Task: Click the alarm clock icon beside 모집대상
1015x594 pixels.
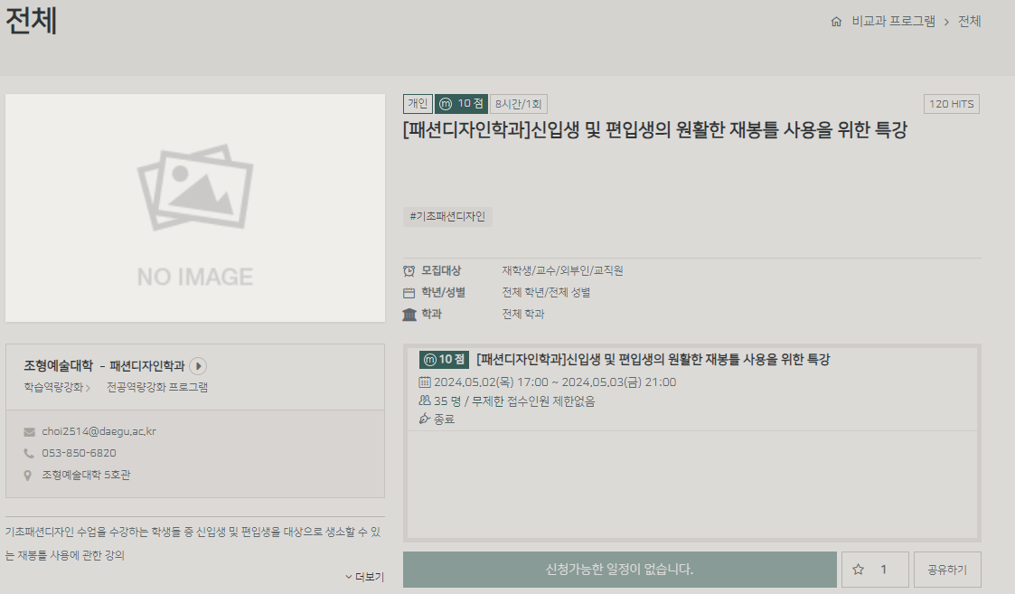Action: (x=409, y=270)
